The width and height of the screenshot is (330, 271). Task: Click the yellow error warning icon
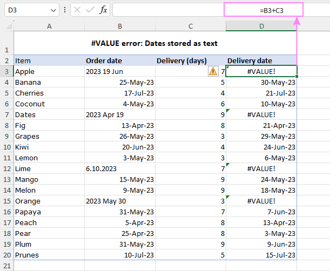(x=213, y=71)
